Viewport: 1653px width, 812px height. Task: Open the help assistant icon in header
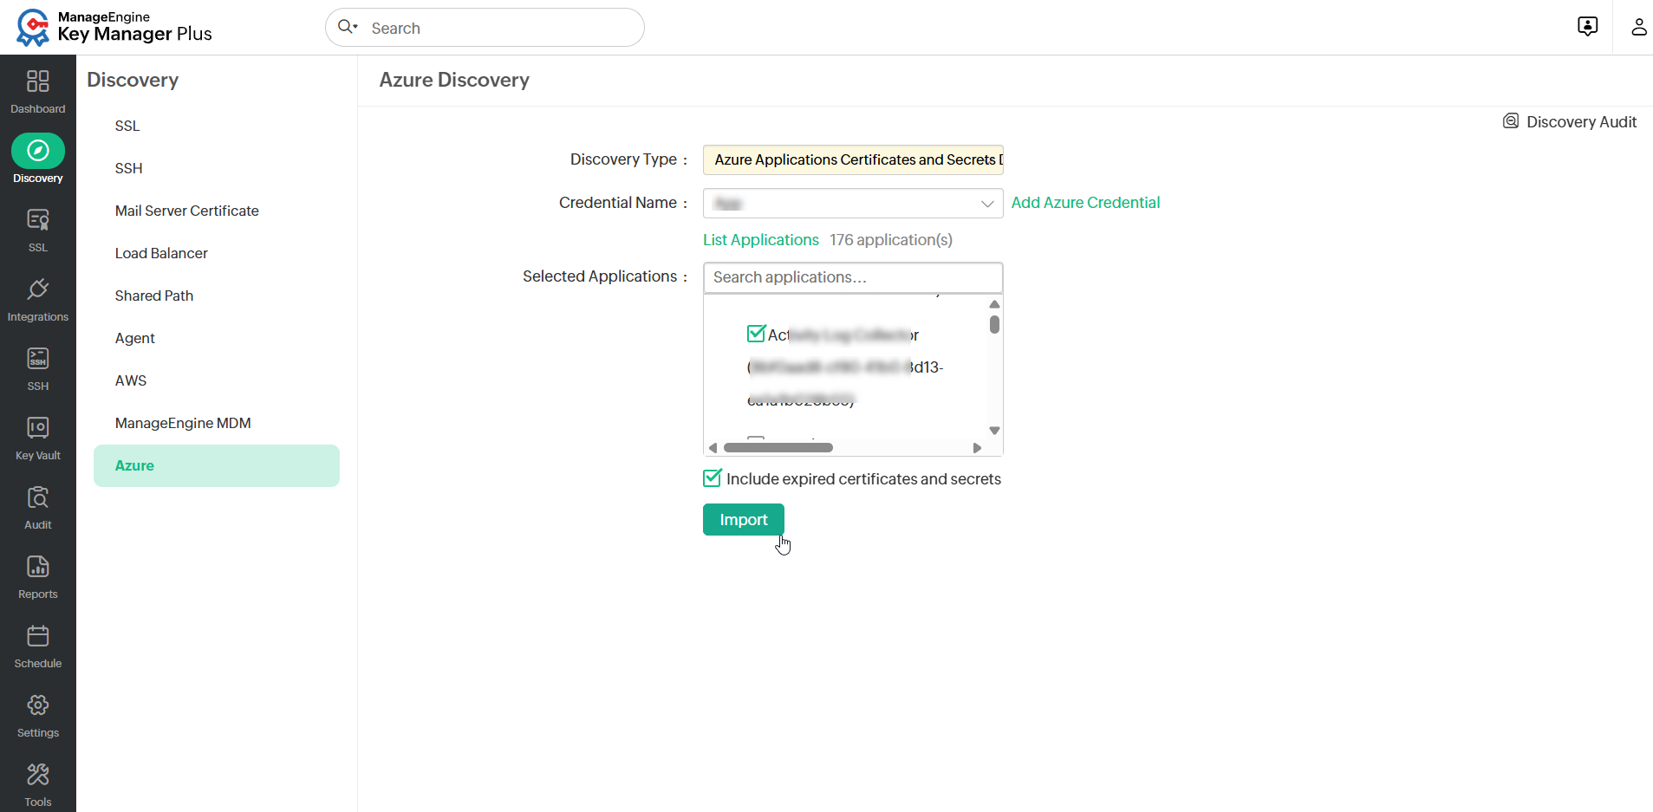pyautogui.click(x=1587, y=27)
